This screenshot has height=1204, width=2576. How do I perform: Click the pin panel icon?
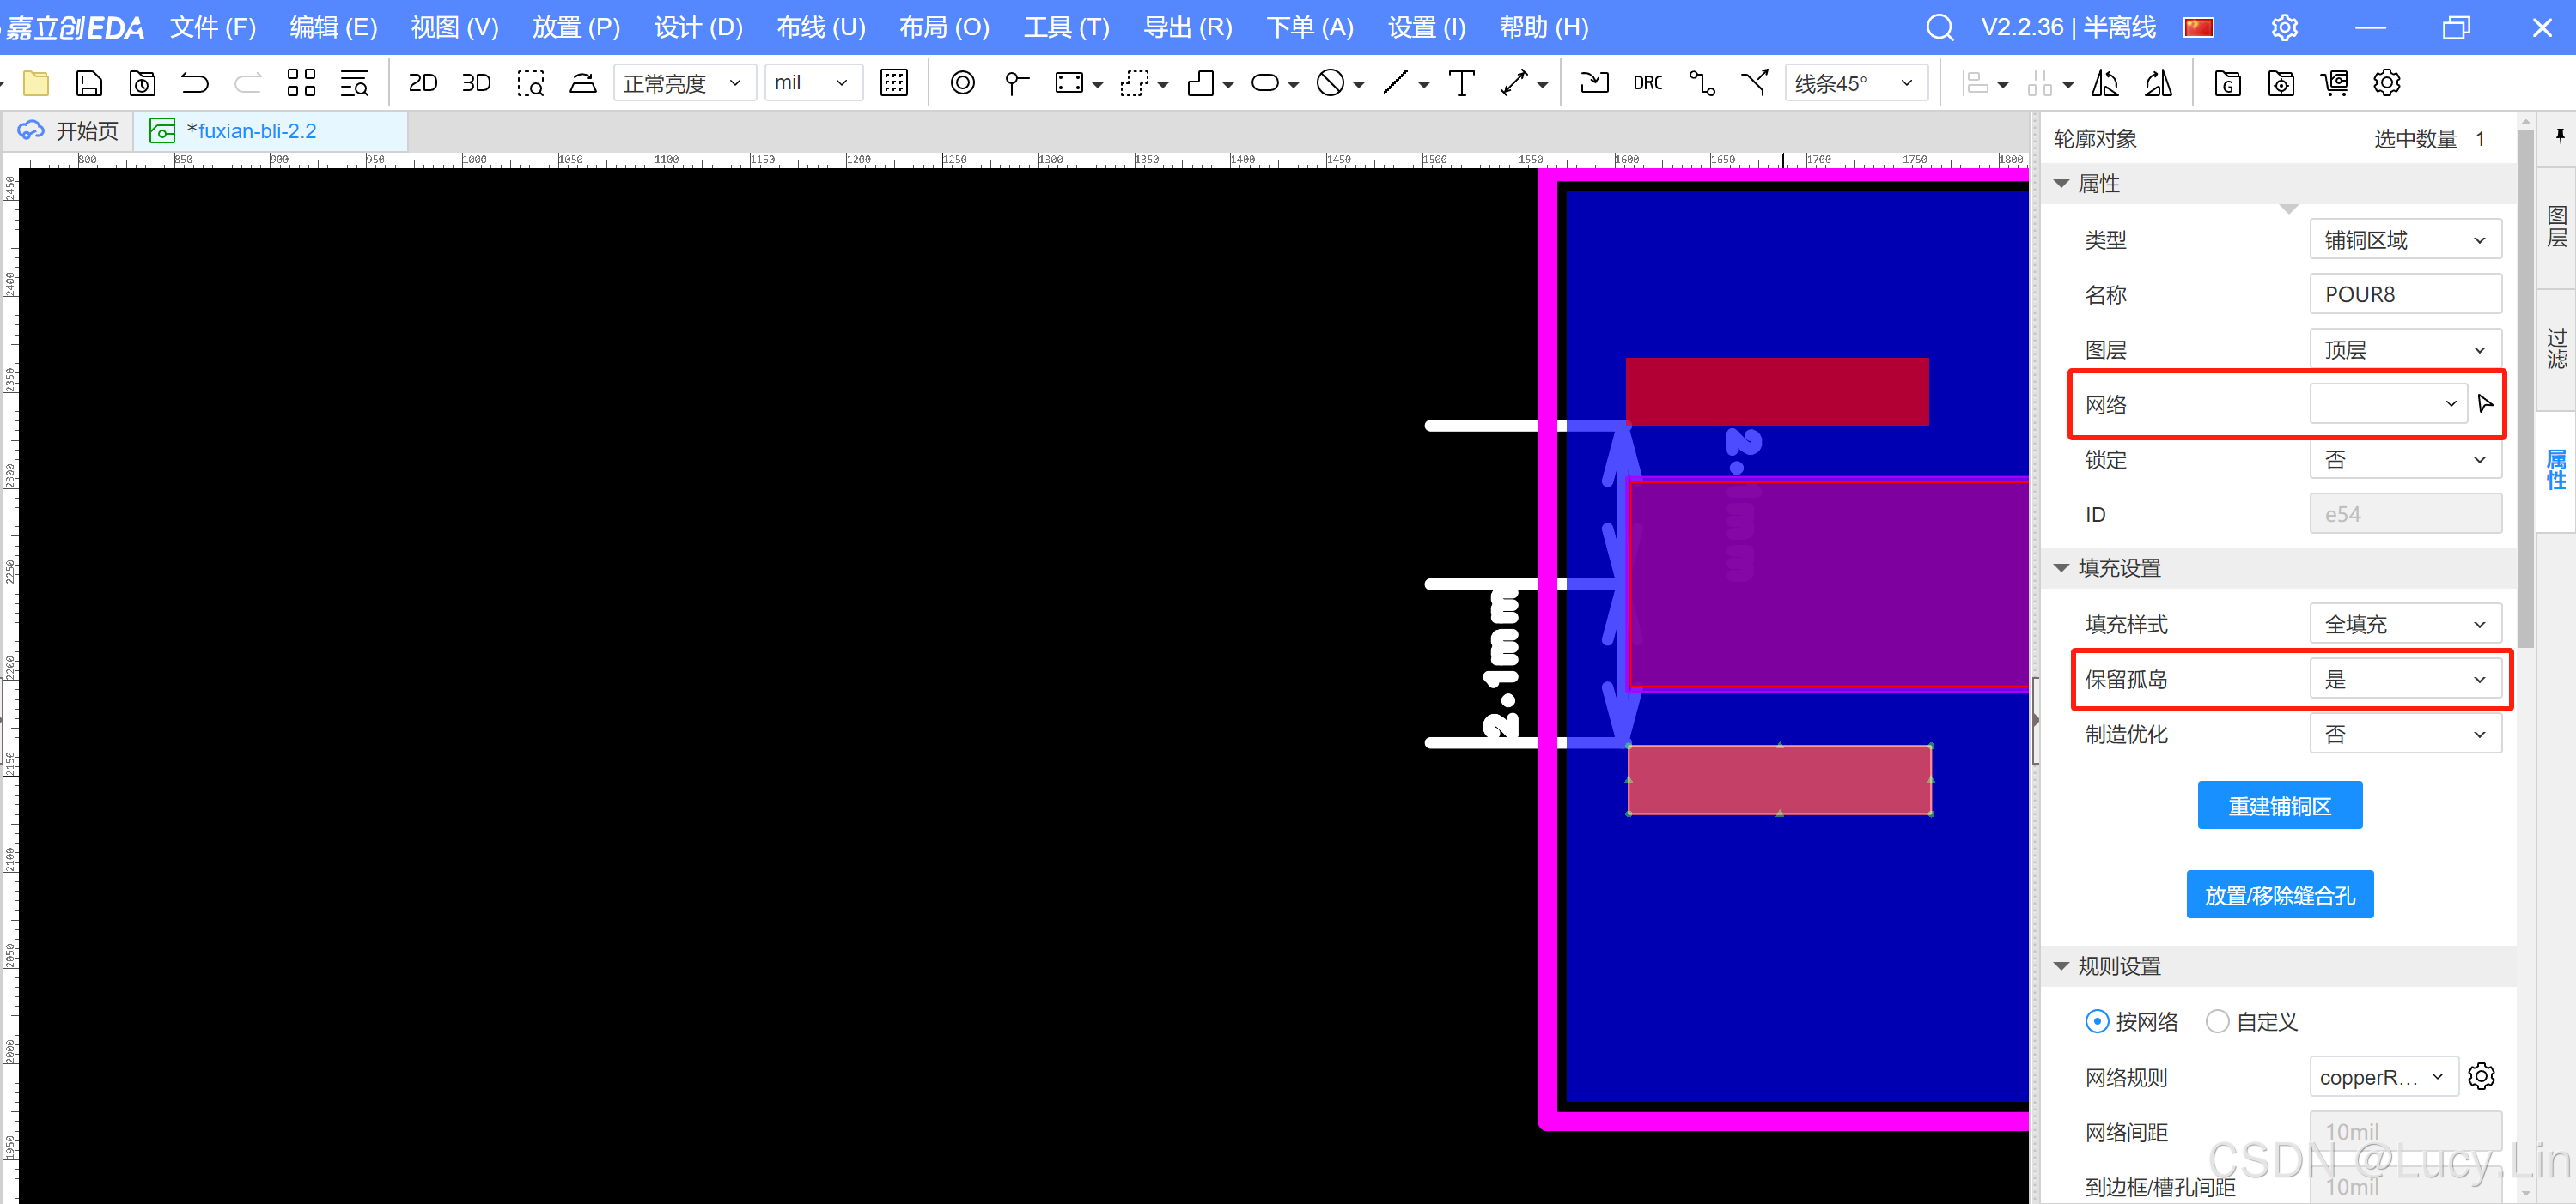coord(2559,136)
